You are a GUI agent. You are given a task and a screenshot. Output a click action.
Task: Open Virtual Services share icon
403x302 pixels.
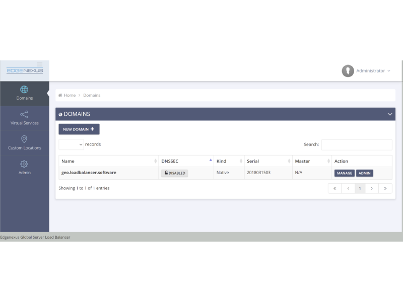[x=24, y=114]
